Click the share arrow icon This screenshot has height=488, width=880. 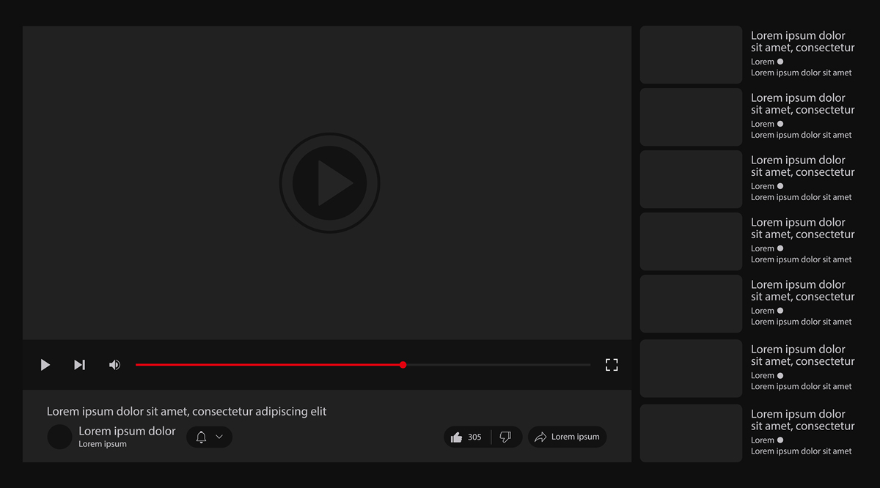pyautogui.click(x=540, y=437)
